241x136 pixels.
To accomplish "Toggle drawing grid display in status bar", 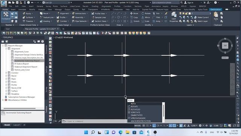I will coord(143,126).
